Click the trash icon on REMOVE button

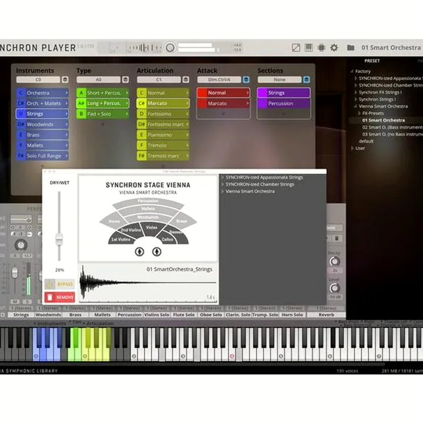coord(50,297)
